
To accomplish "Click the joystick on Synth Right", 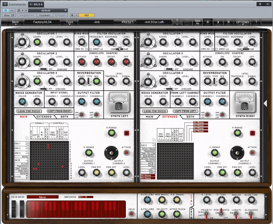I will [x=237, y=153].
